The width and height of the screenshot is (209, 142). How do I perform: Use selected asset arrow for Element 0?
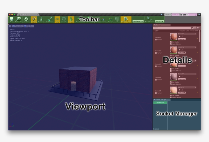click(179, 36)
